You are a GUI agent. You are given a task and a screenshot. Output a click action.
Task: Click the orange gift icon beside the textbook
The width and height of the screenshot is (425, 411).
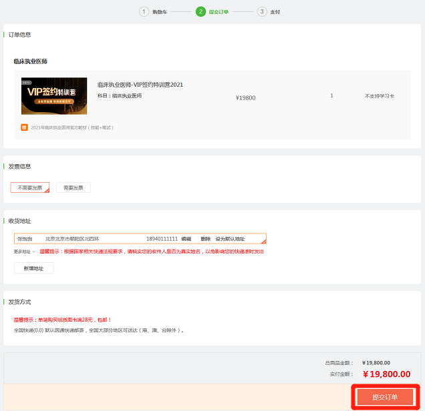pyautogui.click(x=25, y=127)
